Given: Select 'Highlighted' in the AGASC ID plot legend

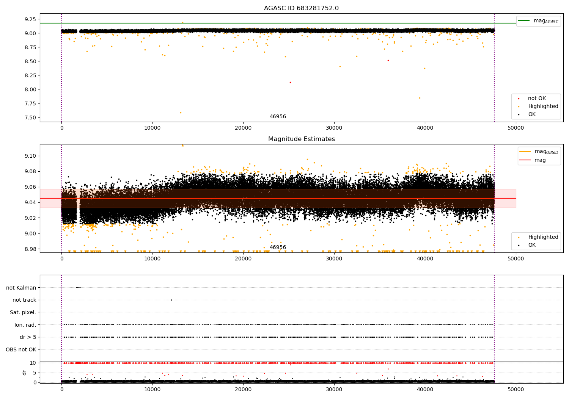Looking at the screenshot, I should [x=543, y=107].
